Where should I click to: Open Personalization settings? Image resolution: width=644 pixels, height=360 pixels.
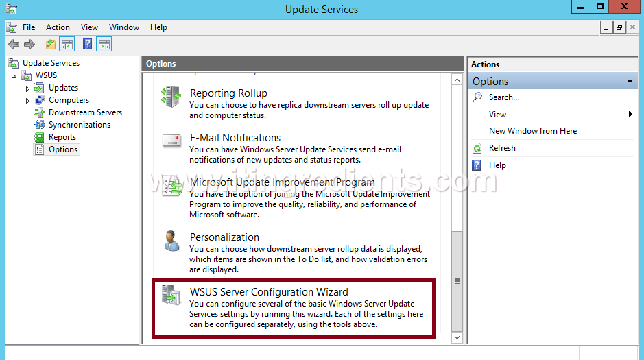tap(224, 237)
